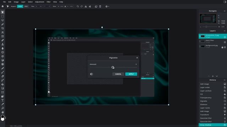Image resolution: width=227 pixels, height=127 pixels.
Task: Select the Pen tool
Action: [2, 68]
